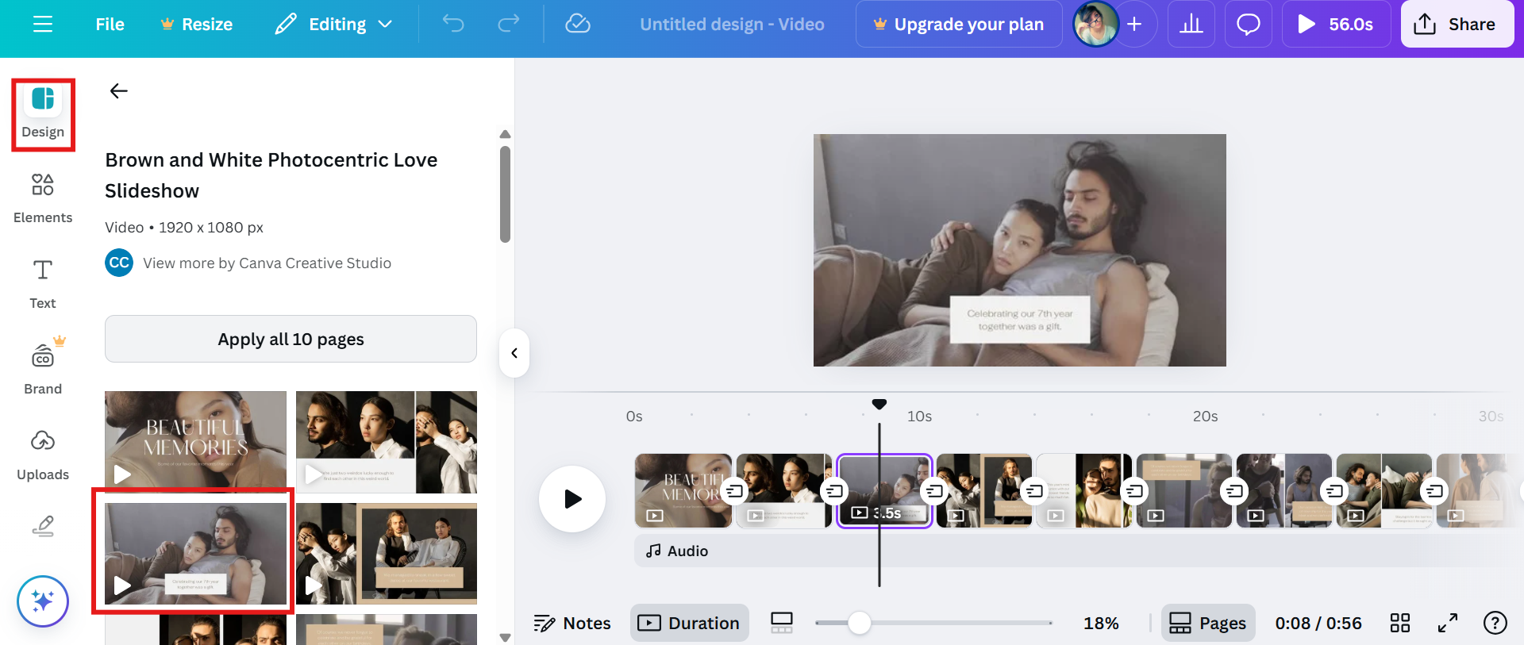This screenshot has height=645, width=1524.
Task: Add collaborators with the plus icon
Action: coord(1135,25)
